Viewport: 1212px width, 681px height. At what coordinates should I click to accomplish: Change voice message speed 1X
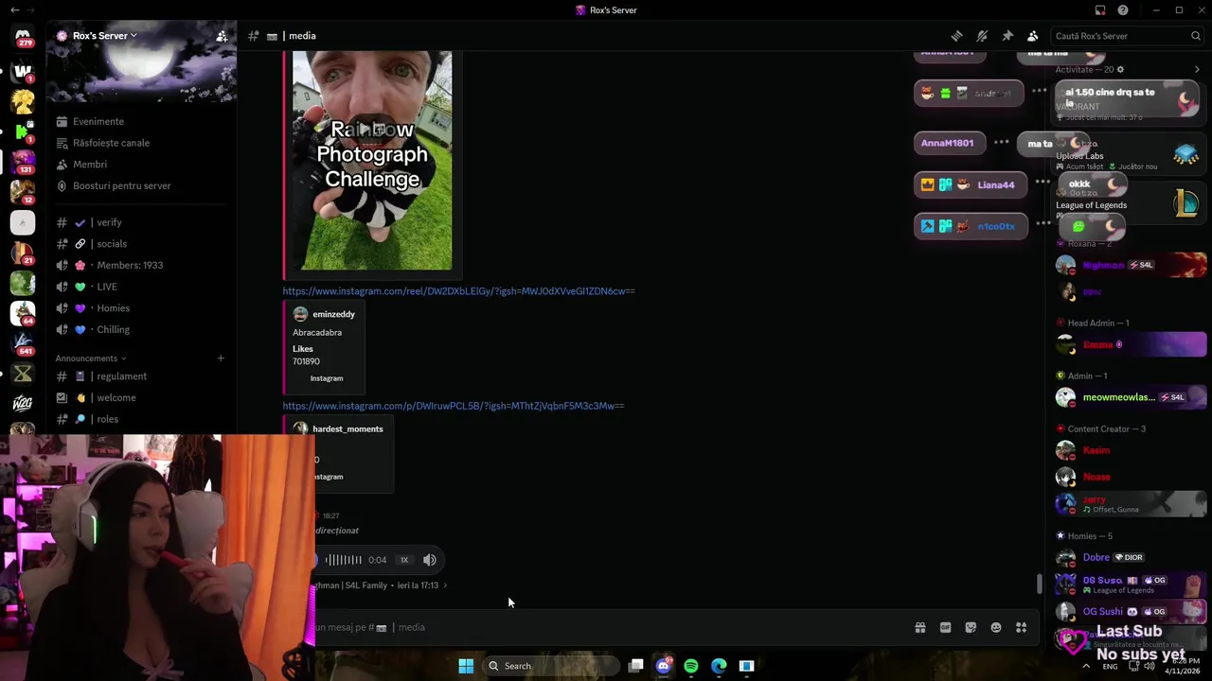tap(404, 560)
